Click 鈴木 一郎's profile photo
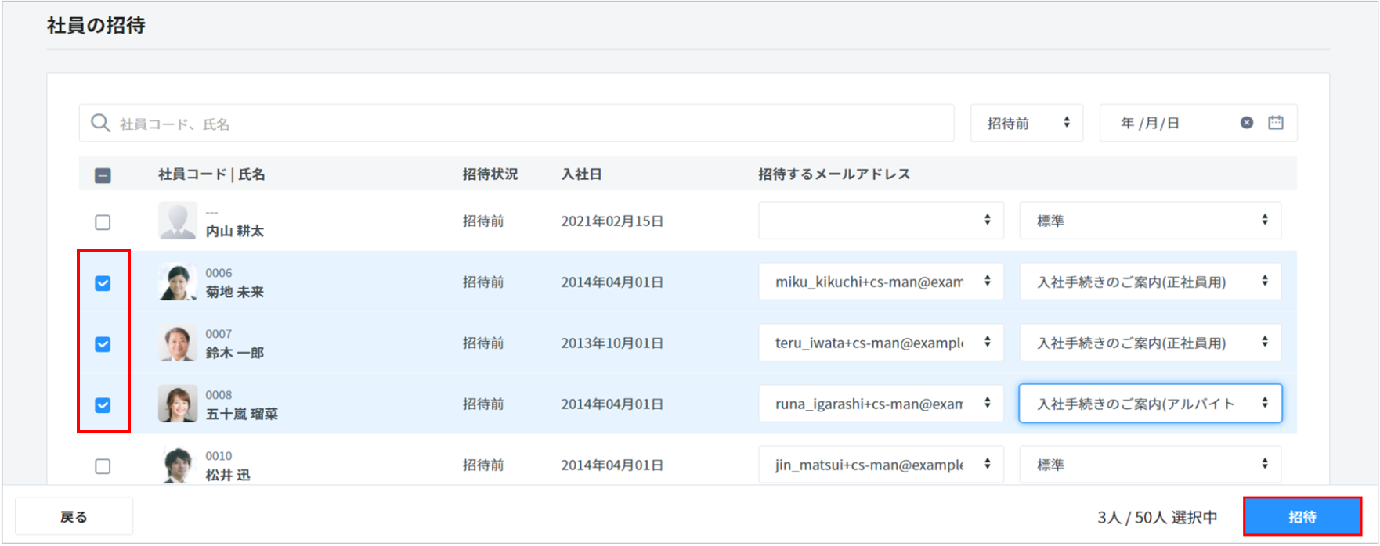This screenshot has height=546, width=1380. pos(178,343)
